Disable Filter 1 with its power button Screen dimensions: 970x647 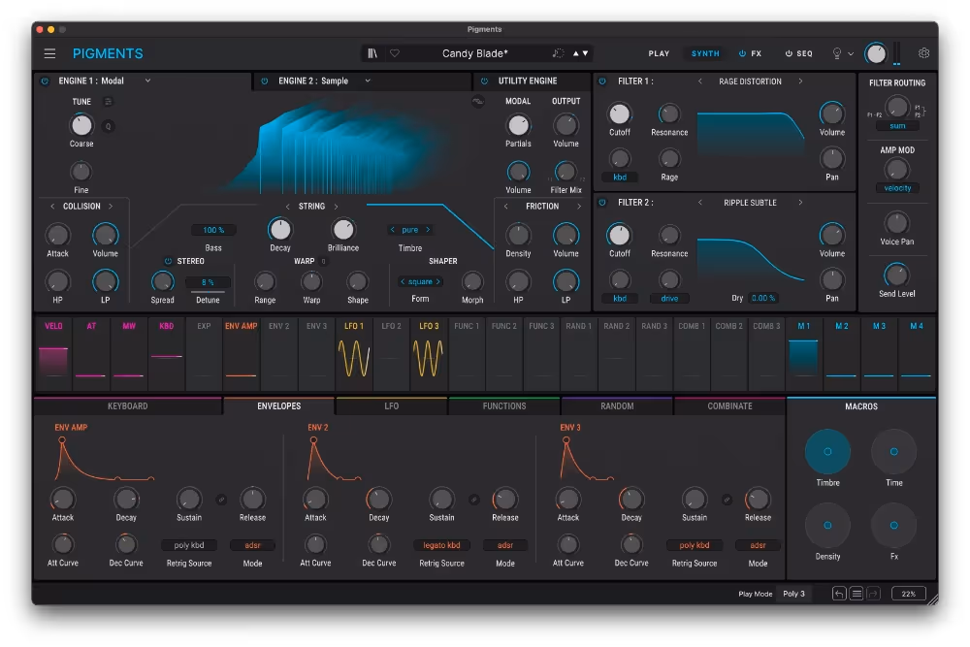pos(602,81)
